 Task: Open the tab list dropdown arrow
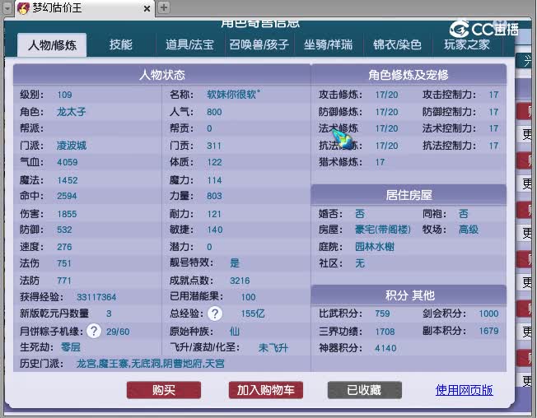click(7, 7)
